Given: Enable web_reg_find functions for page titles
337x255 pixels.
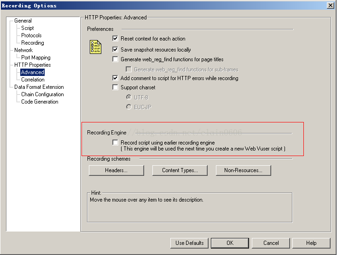Looking at the screenshot, I should [115, 59].
